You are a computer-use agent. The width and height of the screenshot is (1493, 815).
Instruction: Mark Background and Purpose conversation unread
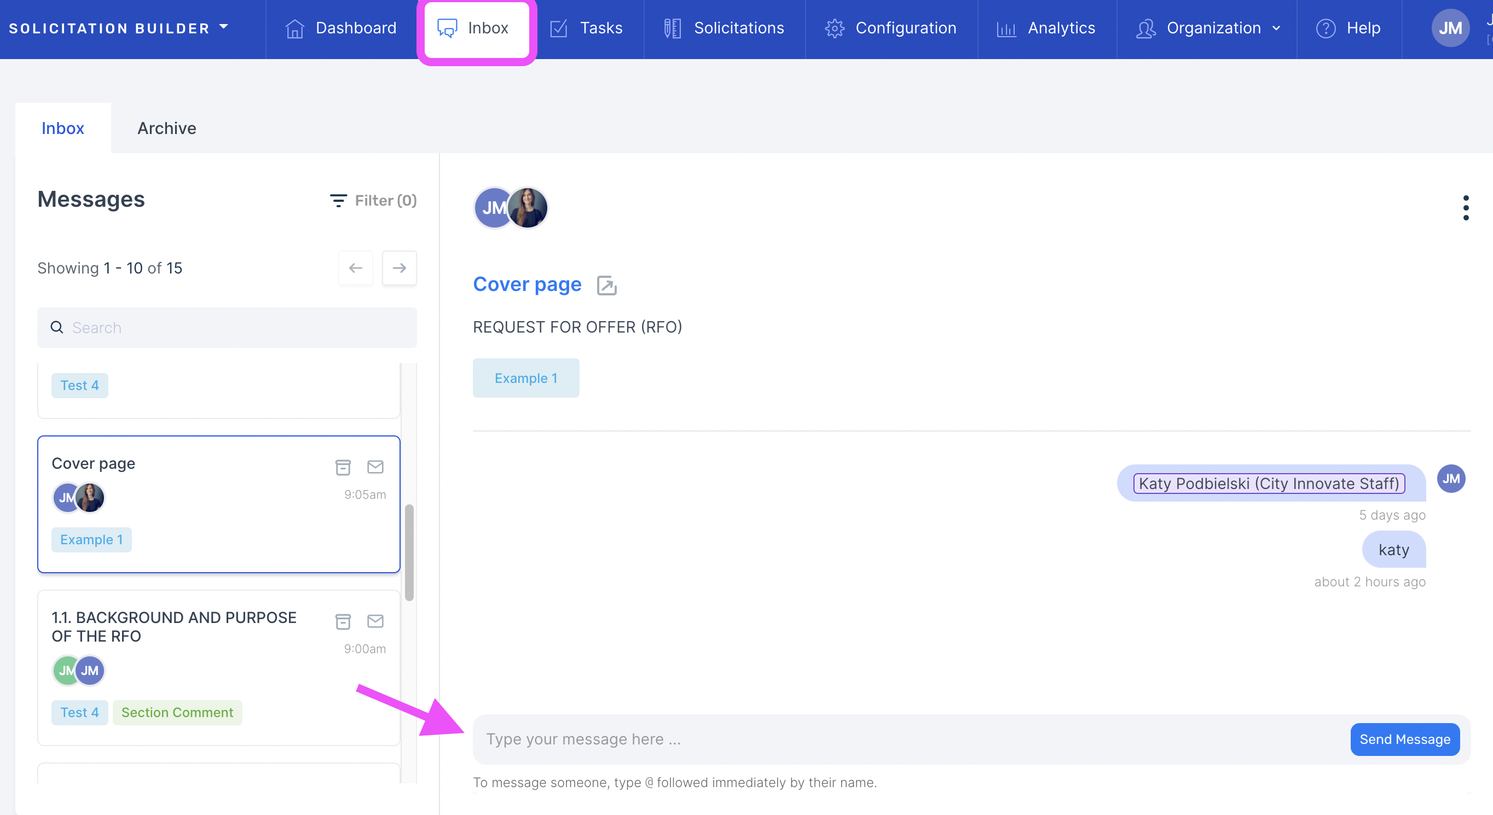(375, 621)
